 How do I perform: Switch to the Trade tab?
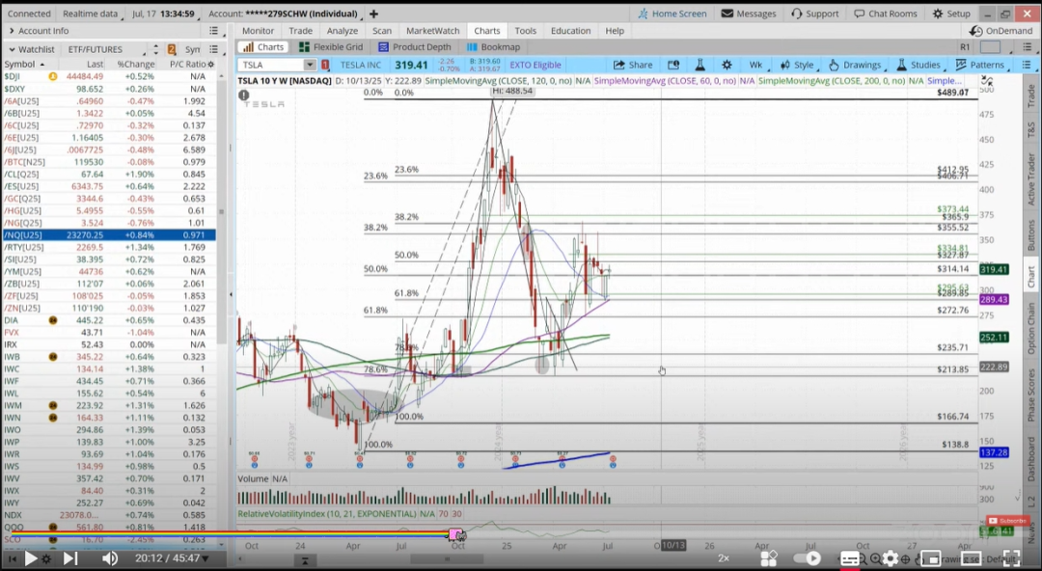pyautogui.click(x=300, y=31)
